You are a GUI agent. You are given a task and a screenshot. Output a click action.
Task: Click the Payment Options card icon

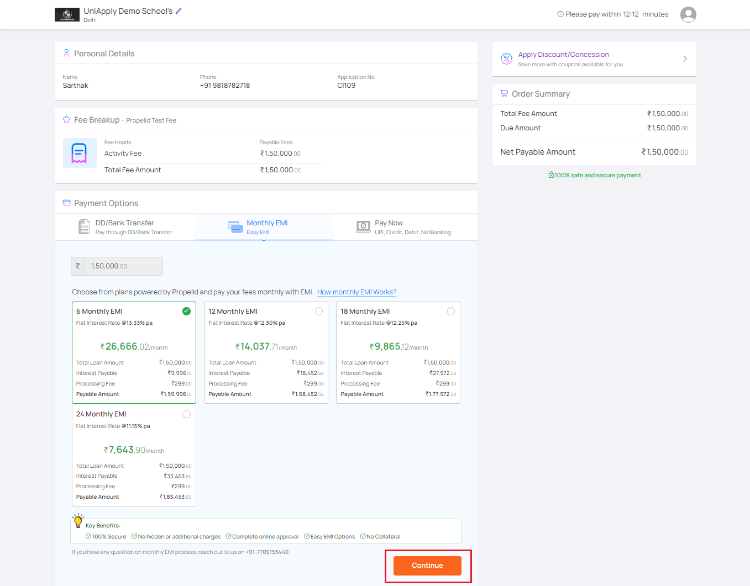pyautogui.click(x=66, y=203)
